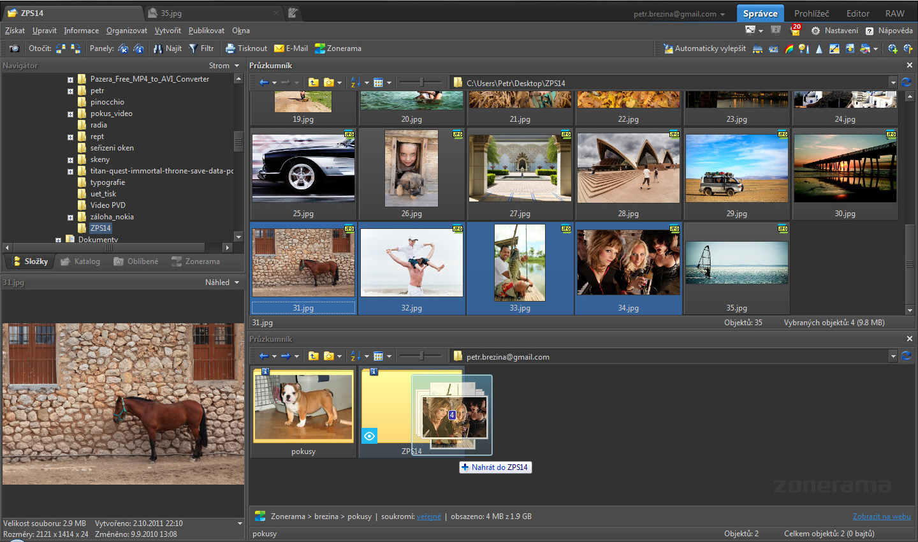Image resolution: width=918 pixels, height=542 pixels.
Task: Switch to the Správce module tab
Action: click(760, 13)
